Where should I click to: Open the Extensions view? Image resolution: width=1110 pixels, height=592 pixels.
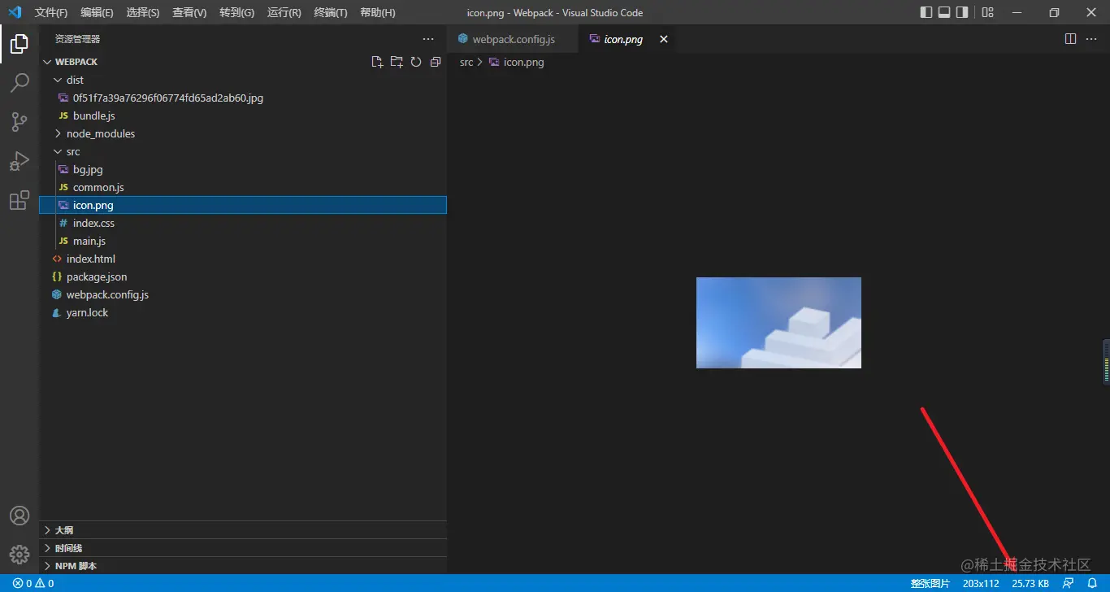(20, 201)
